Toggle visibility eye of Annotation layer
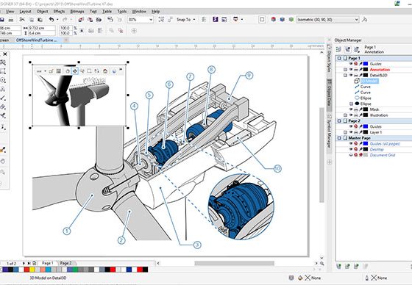 [351, 70]
